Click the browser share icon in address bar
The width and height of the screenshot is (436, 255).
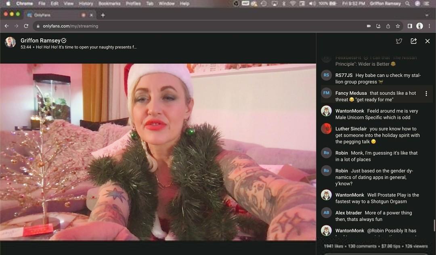(388, 26)
